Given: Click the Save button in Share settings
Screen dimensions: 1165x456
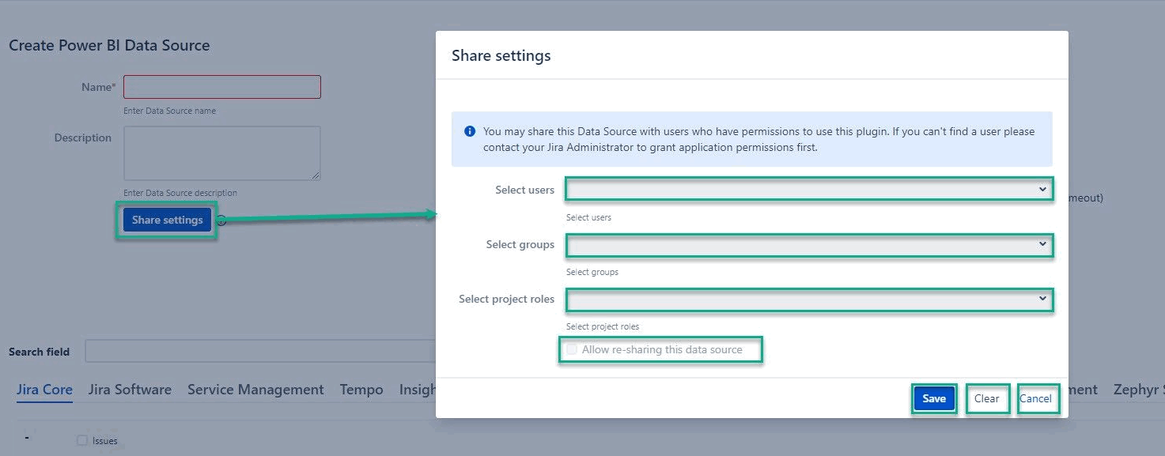Looking at the screenshot, I should coord(934,398).
